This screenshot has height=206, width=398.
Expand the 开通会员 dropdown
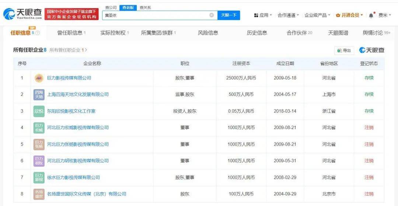click(362, 15)
